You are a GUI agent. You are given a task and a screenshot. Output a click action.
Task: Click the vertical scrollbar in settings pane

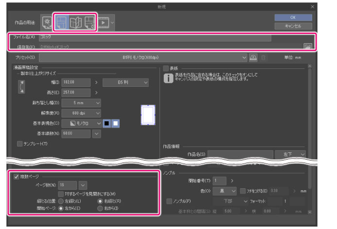coord(310,129)
